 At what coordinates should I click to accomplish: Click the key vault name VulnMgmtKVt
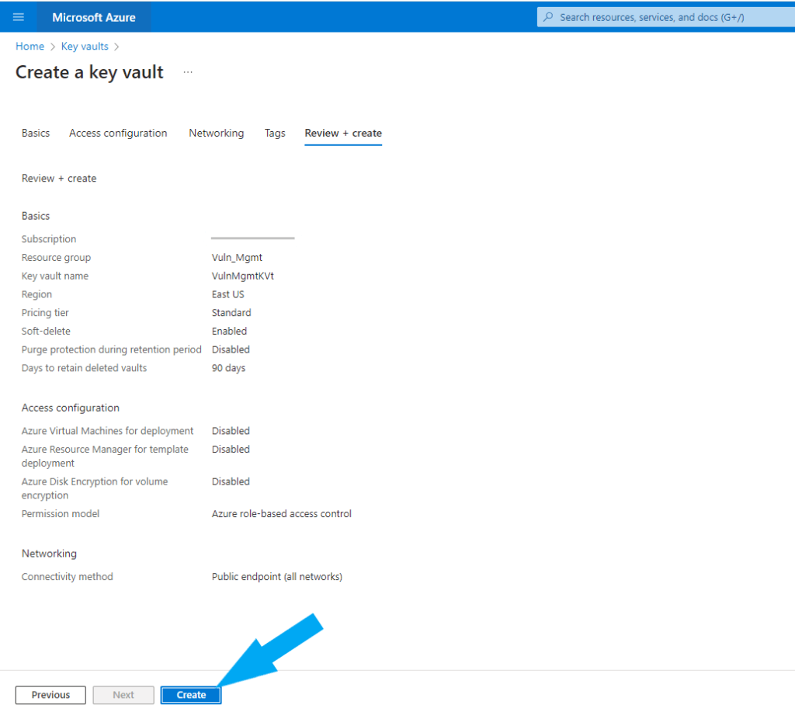pyautogui.click(x=242, y=276)
